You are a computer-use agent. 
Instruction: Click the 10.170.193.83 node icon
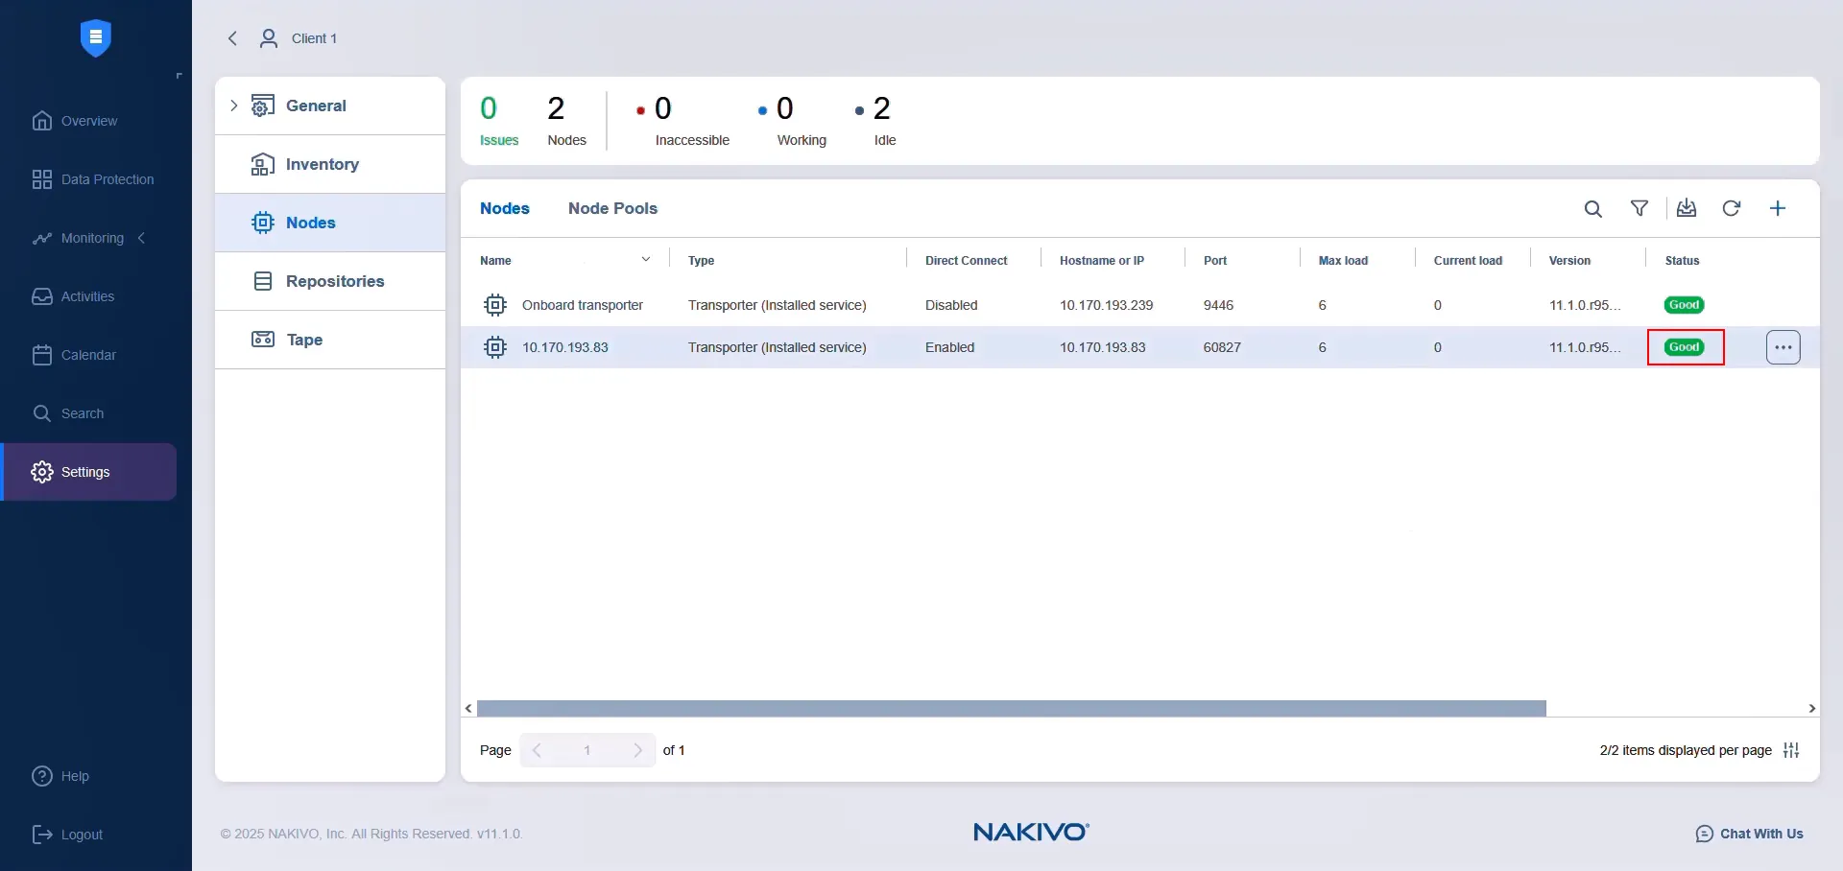495,347
